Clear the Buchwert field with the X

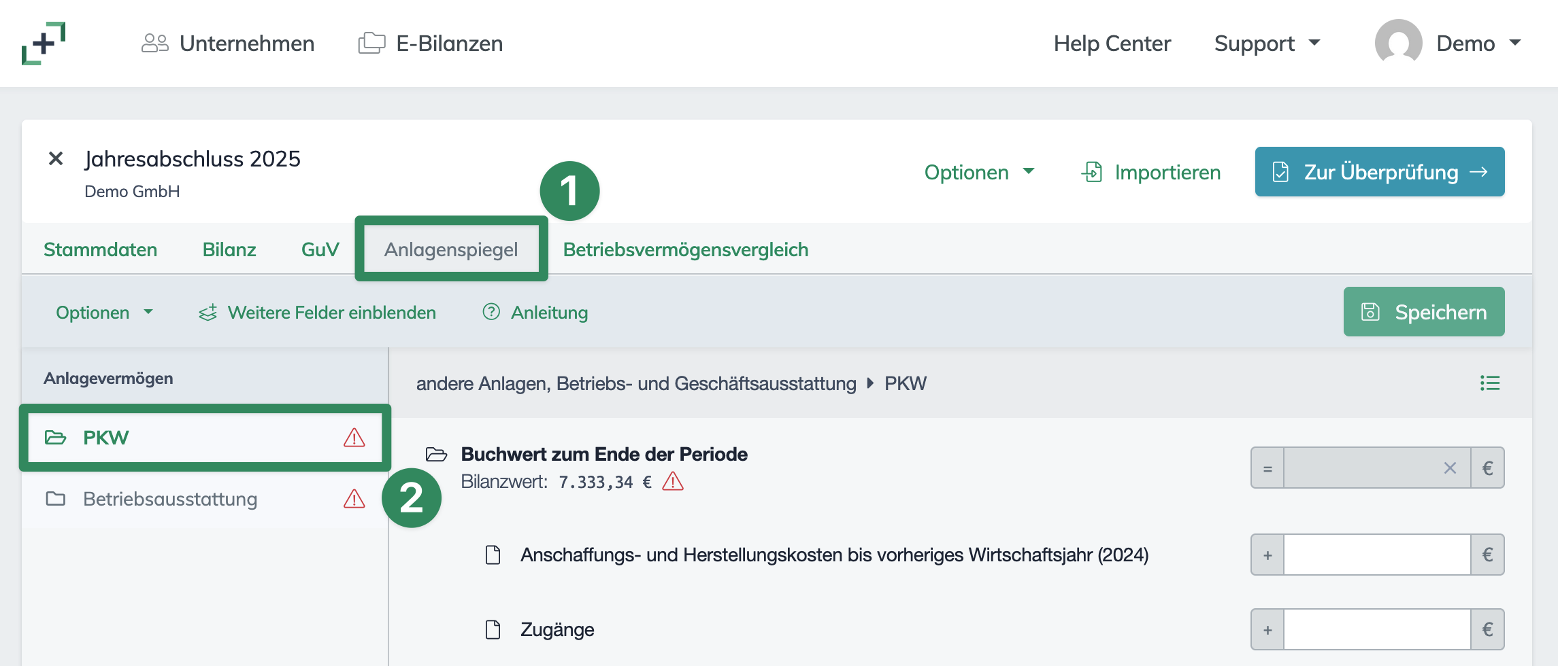pos(1450,468)
